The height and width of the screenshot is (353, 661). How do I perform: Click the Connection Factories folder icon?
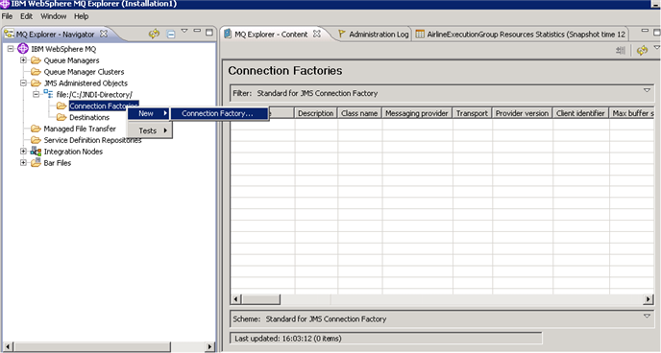point(61,106)
